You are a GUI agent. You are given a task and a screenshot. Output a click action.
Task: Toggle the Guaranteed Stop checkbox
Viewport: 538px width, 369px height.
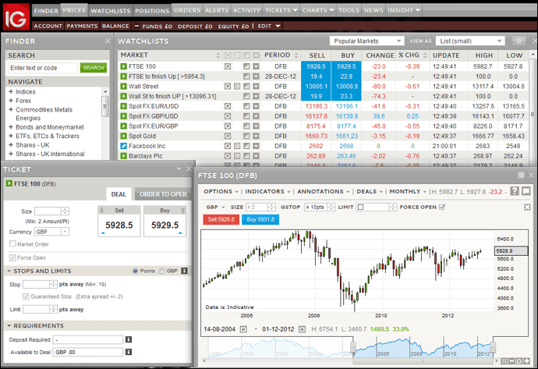pos(26,296)
